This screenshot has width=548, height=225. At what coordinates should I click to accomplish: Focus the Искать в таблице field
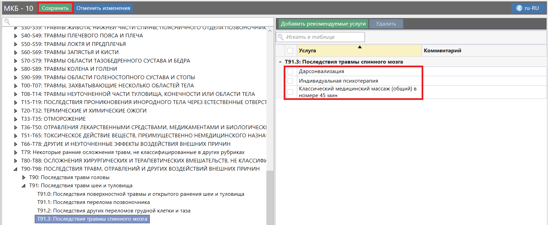[x=324, y=37]
